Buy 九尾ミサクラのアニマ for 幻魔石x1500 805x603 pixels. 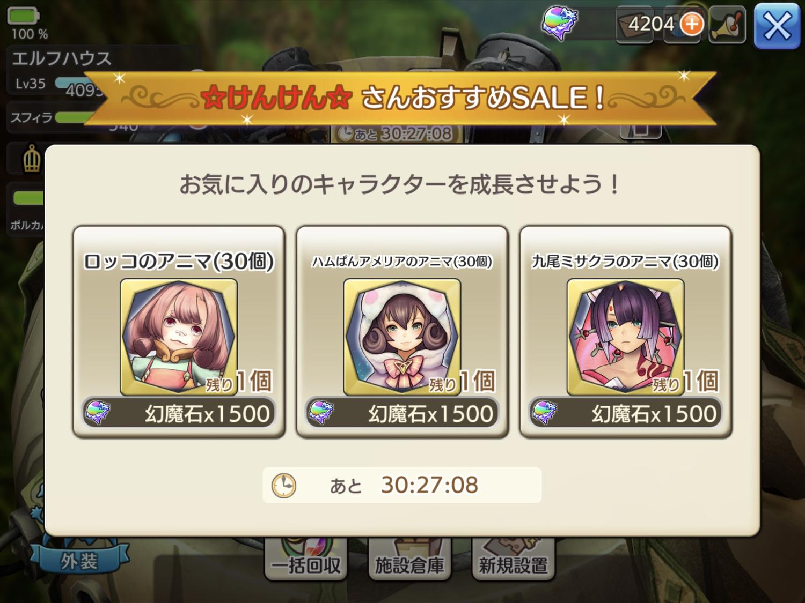pyautogui.click(x=625, y=413)
